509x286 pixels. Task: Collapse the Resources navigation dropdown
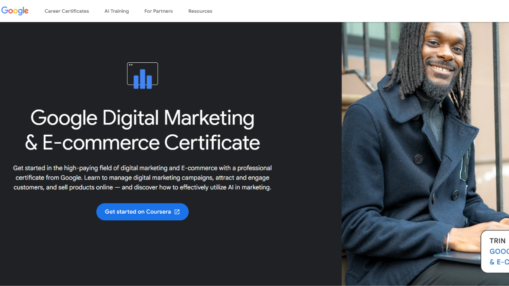tap(200, 11)
